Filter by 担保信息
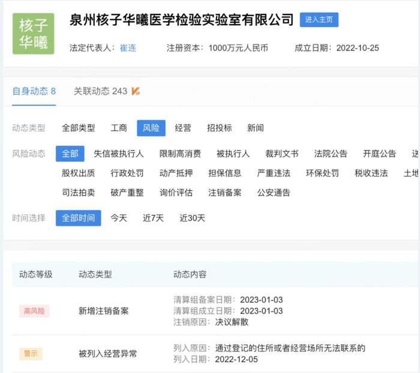 point(225,173)
